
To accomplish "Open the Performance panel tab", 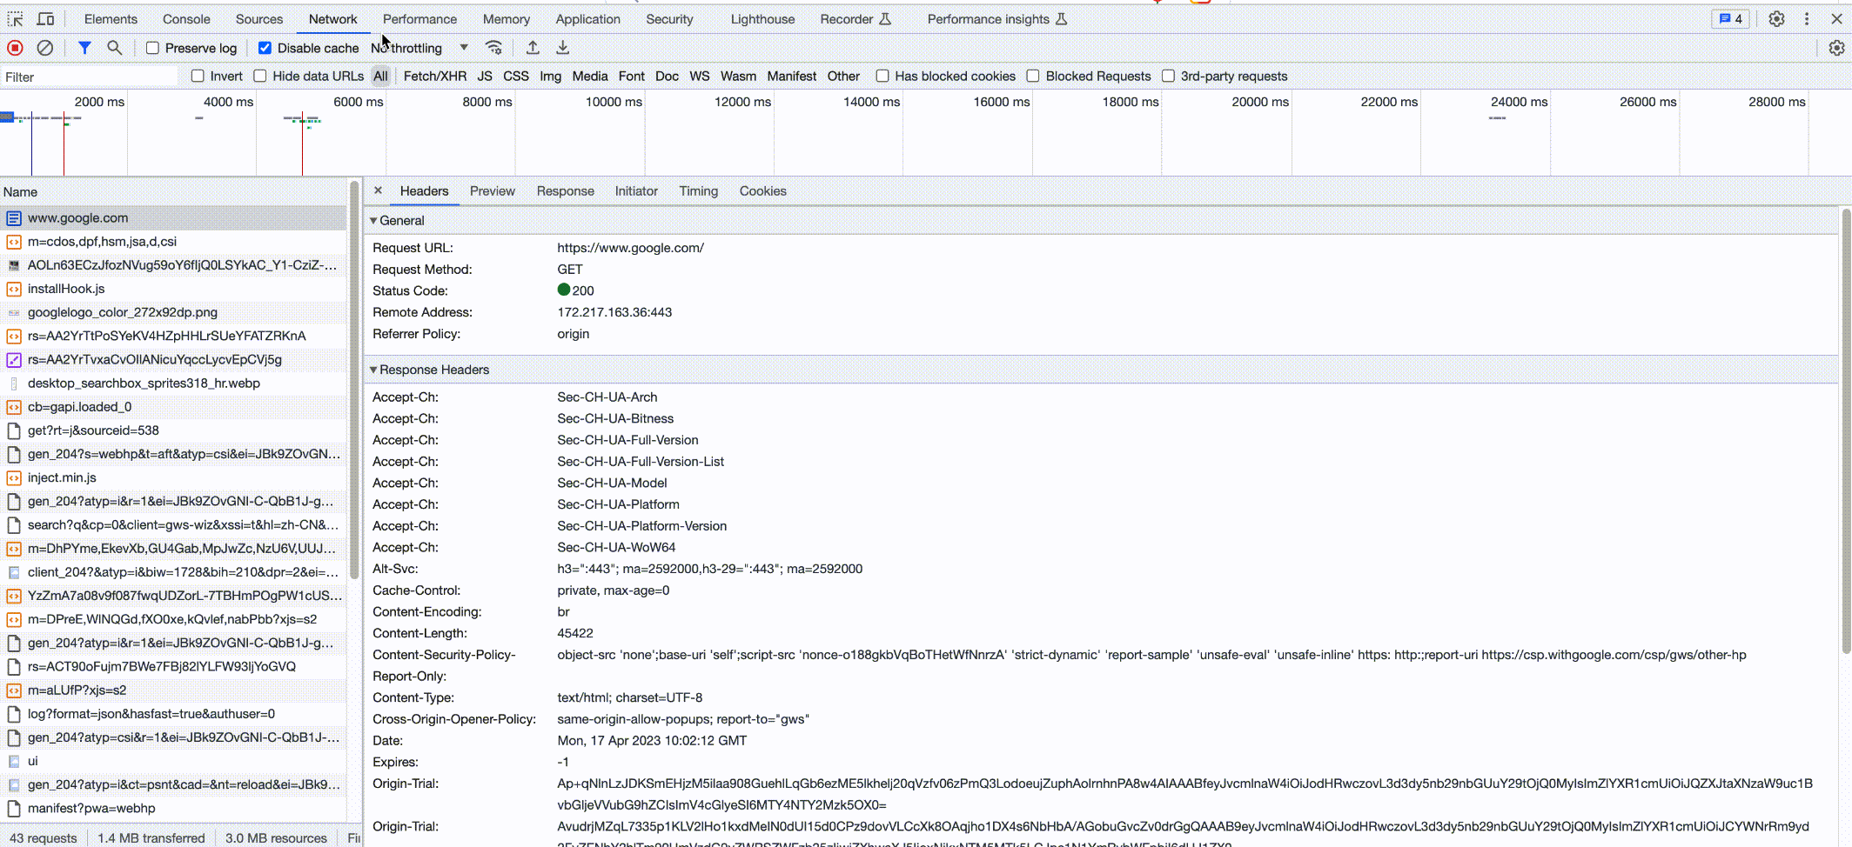I will (419, 19).
